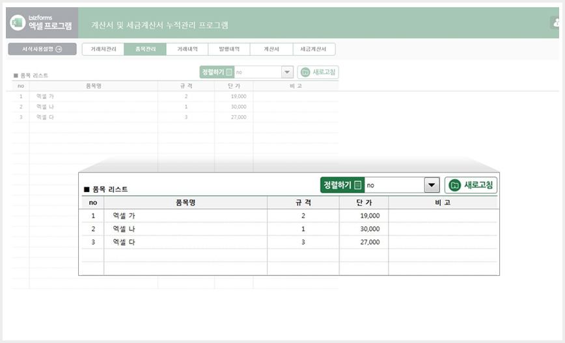The width and height of the screenshot is (565, 343).
Task: Switch to the 거래처관리 tab
Action: tap(103, 49)
